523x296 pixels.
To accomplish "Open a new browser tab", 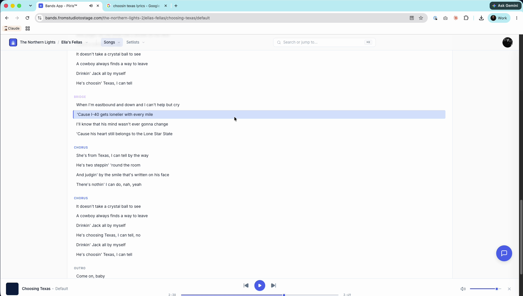I will (x=176, y=6).
